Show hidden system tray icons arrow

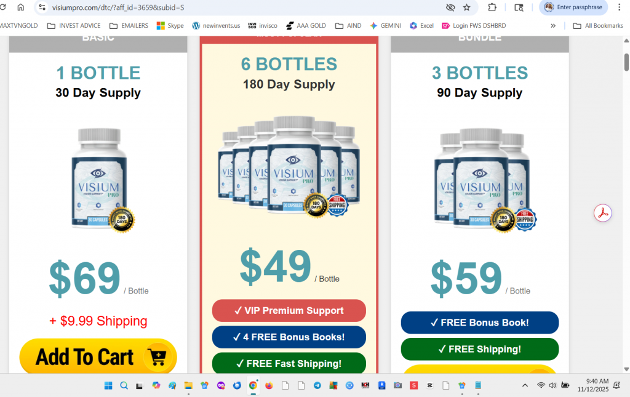(525, 385)
